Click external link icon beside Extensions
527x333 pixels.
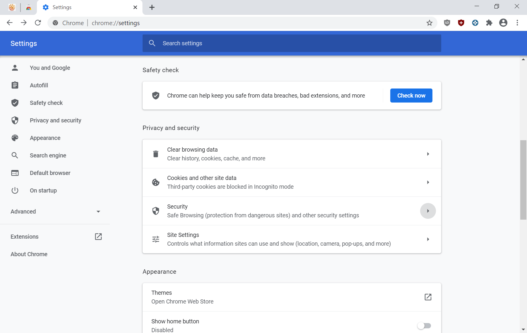(98, 237)
